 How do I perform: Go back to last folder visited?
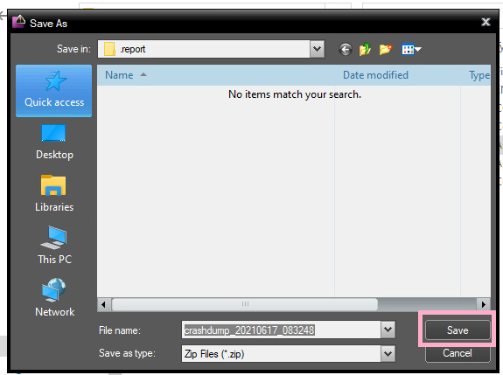coord(346,49)
